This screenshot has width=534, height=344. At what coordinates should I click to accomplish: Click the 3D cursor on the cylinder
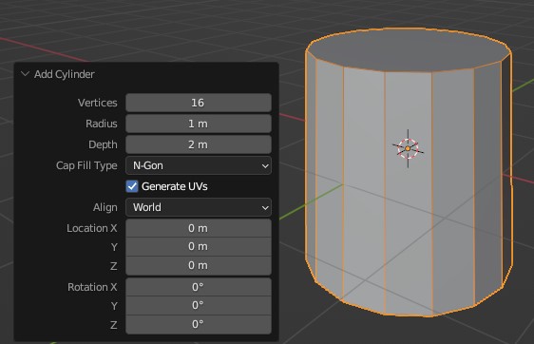tap(408, 148)
